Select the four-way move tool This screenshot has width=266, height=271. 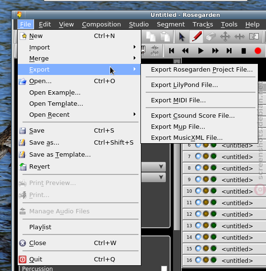pyautogui.click(x=225, y=37)
